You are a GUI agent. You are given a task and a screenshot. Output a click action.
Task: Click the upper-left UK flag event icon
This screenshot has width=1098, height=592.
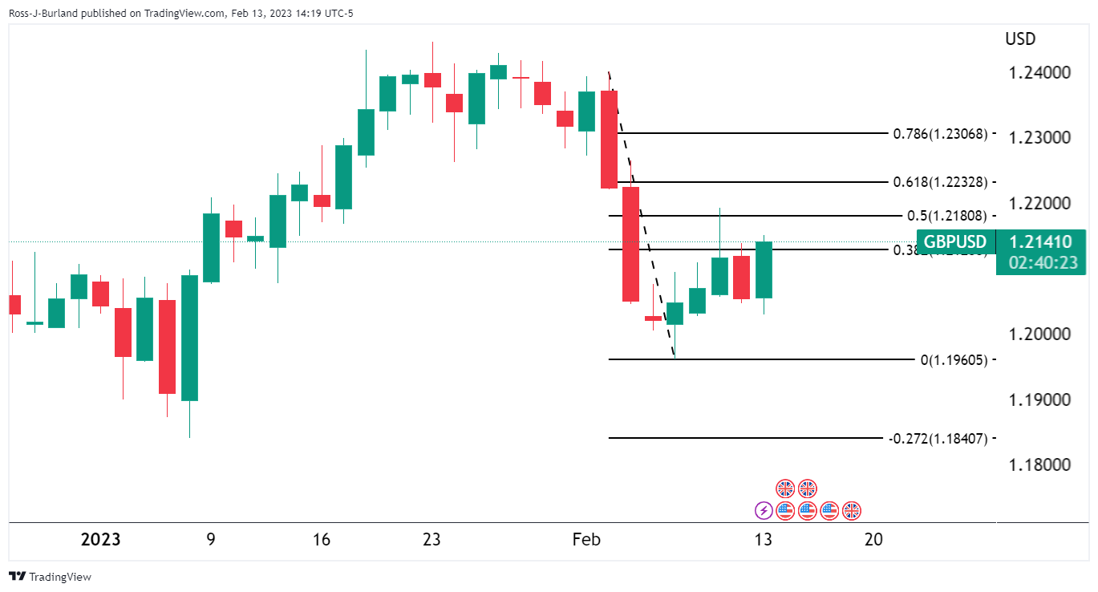(785, 489)
